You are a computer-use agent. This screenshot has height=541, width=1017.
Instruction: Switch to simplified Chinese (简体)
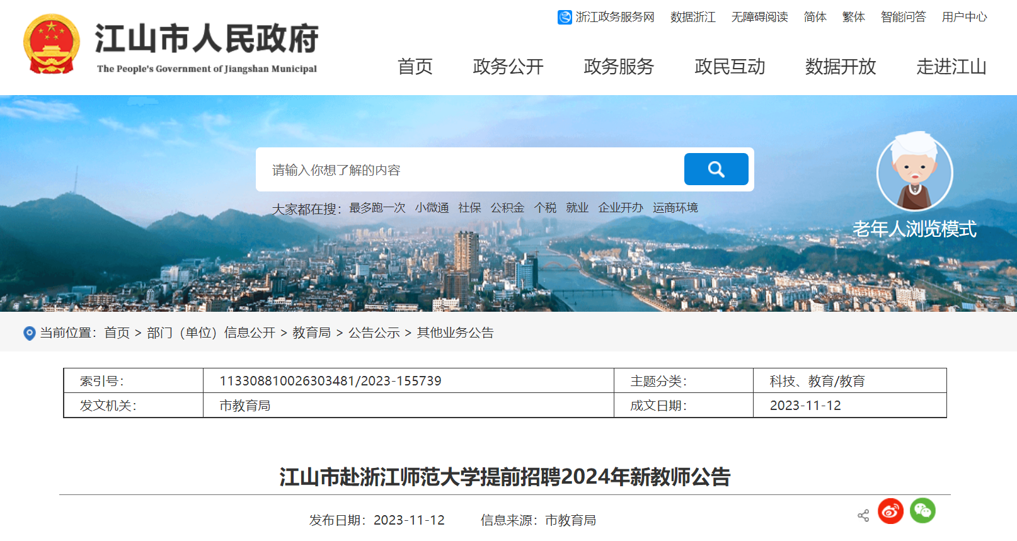tap(815, 17)
